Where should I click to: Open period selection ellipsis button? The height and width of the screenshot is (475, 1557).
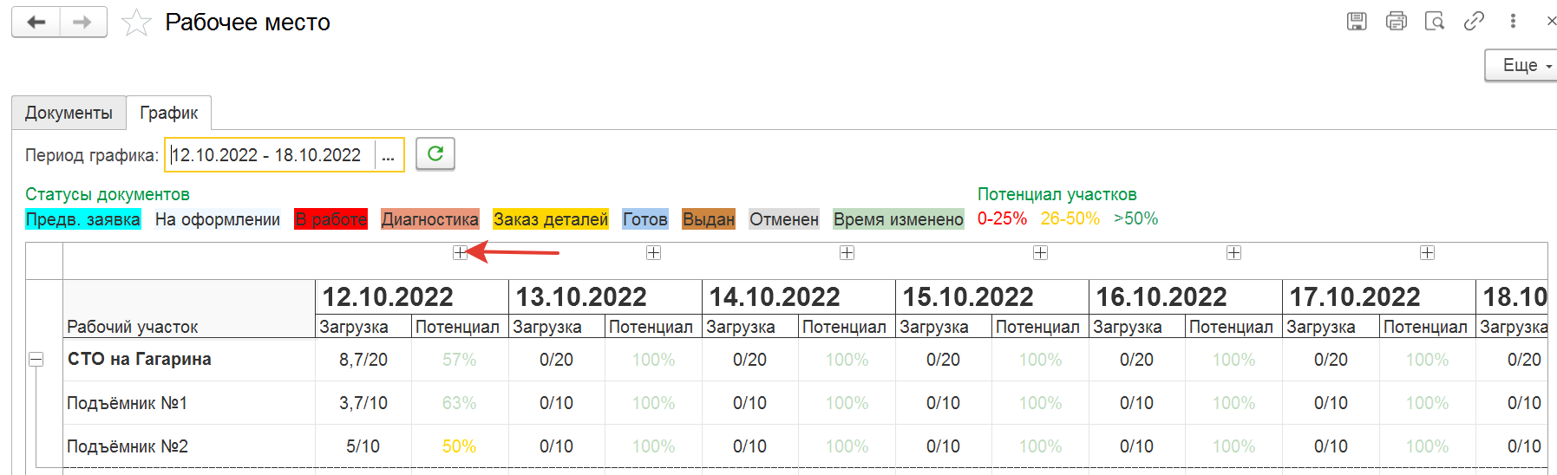click(389, 155)
